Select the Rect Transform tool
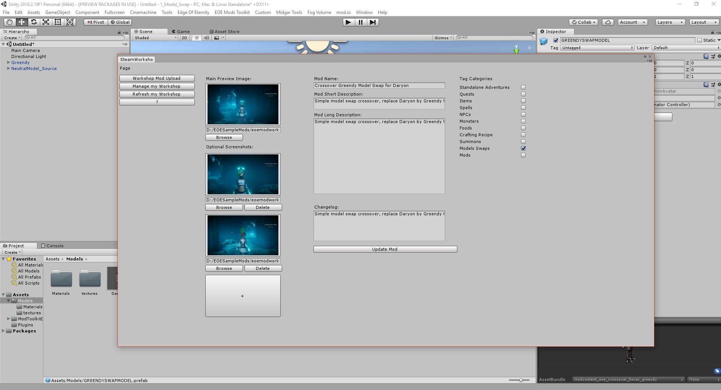 point(58,22)
